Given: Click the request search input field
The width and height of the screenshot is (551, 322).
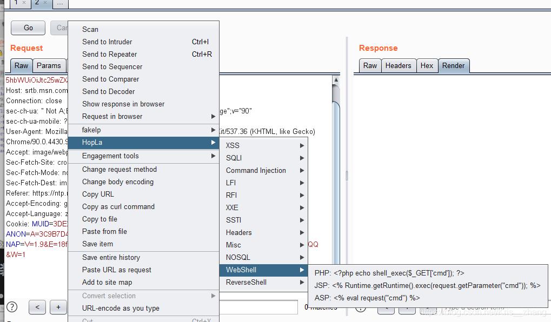Looking at the screenshot, I should pos(258,307).
